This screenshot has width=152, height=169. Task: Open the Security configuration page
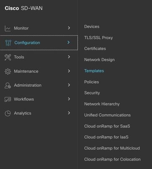tap(92, 93)
